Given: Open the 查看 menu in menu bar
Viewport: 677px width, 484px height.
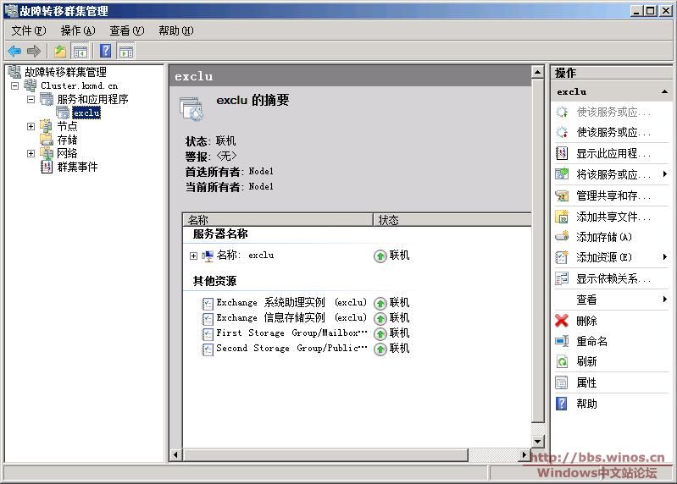Looking at the screenshot, I should 126,30.
